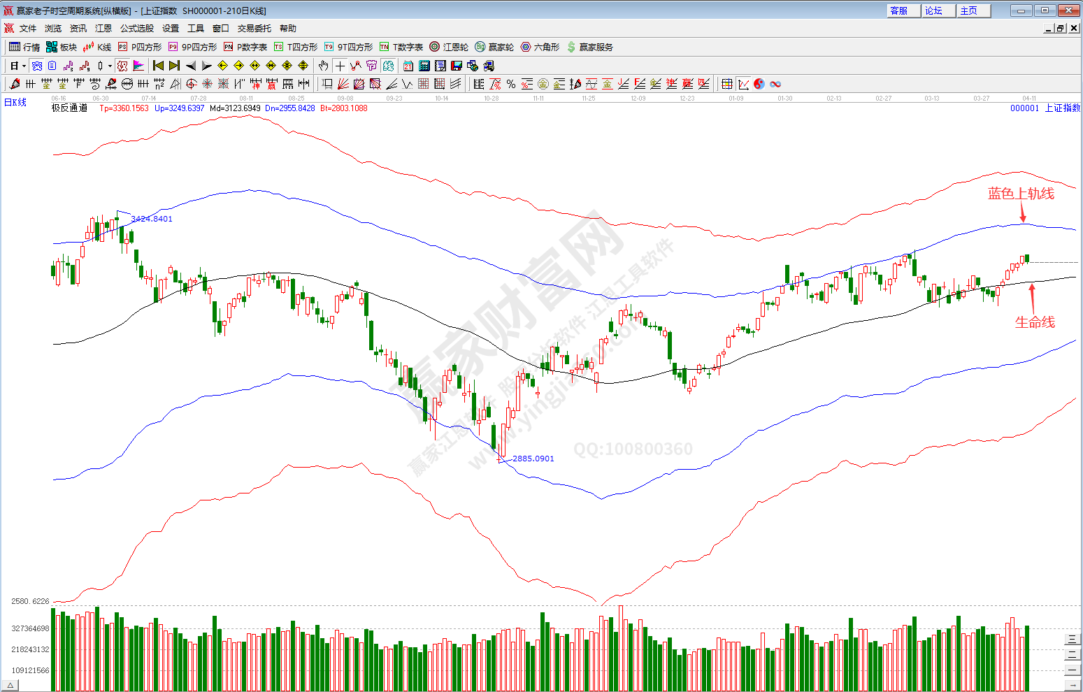Toggle the crosshair cursor tool
The height and width of the screenshot is (692, 1083).
coord(340,66)
